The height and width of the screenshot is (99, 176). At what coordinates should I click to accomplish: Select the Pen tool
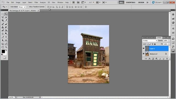click(x=3, y=37)
